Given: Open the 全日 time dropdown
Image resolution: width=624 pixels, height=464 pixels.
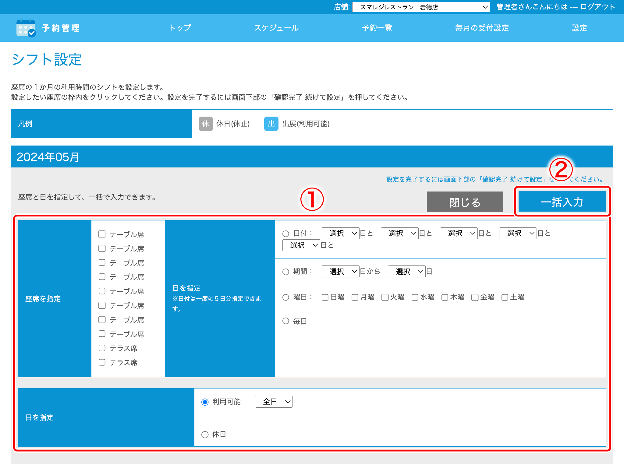Looking at the screenshot, I should 274,402.
